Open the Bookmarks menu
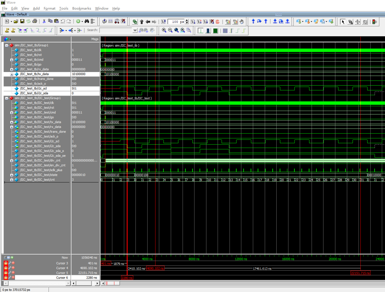The height and width of the screenshot is (292, 385). (x=82, y=8)
